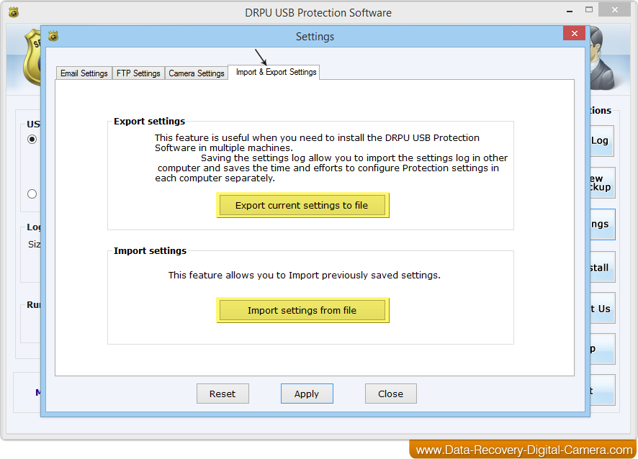638x459 pixels.
Task: Select the Camera Settings tab
Action: tap(196, 73)
